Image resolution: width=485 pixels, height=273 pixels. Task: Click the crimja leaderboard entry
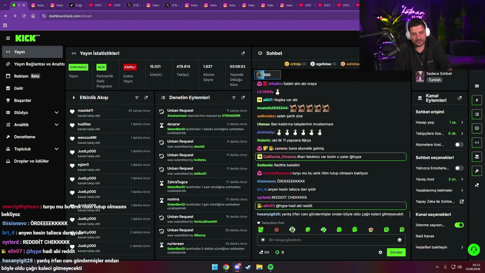(x=295, y=64)
